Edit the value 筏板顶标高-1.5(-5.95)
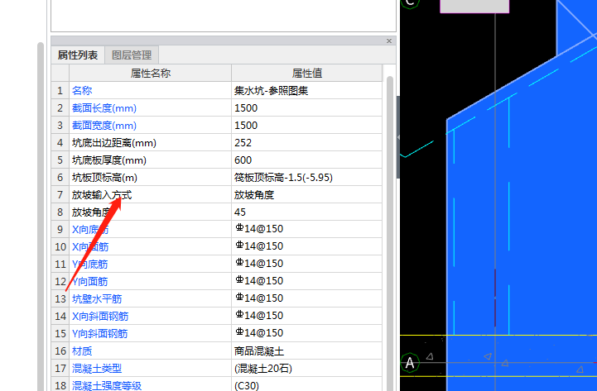This screenshot has width=597, height=391. 307,178
